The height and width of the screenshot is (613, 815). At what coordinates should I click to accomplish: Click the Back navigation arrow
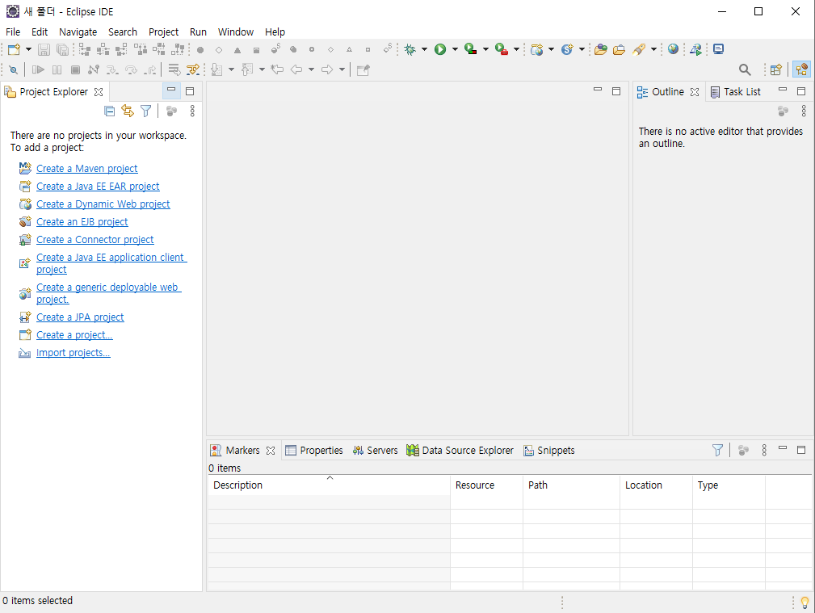point(296,69)
